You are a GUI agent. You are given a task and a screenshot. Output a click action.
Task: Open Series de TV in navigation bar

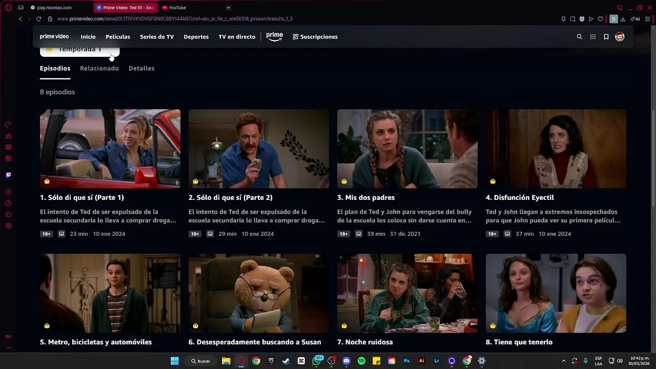tap(157, 37)
